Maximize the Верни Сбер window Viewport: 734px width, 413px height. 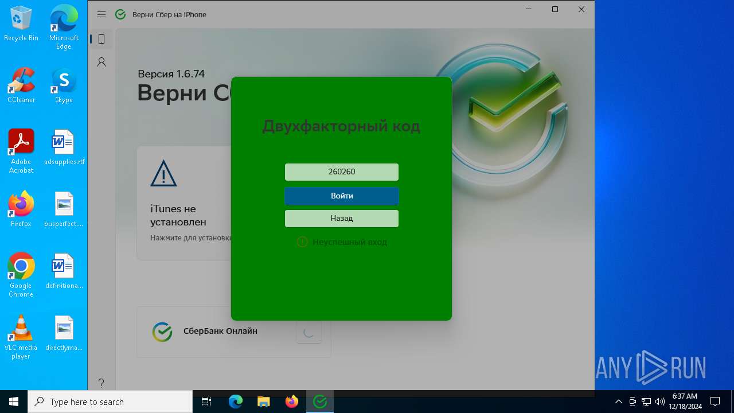(555, 9)
